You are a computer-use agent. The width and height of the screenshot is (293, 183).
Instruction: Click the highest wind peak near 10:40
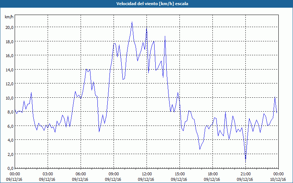pyautogui.click(x=132, y=22)
